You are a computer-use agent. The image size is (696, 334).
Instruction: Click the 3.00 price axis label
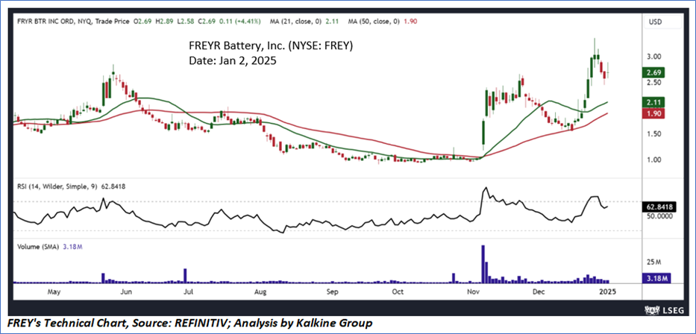tap(653, 57)
